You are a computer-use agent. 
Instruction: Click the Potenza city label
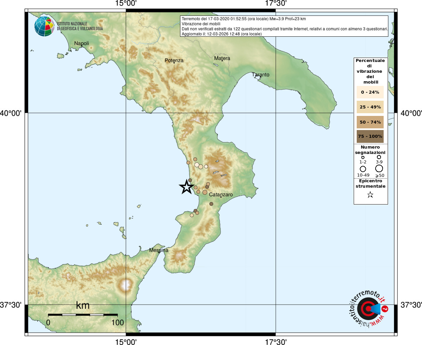point(174,61)
